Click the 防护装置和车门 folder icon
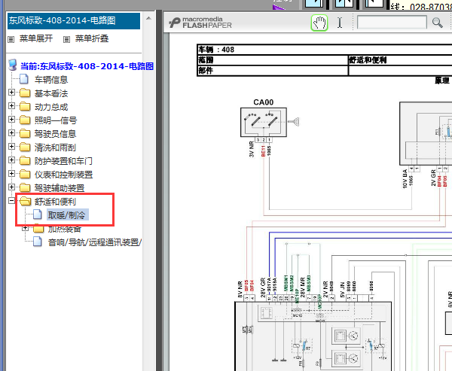The width and height of the screenshot is (452, 371). coord(25,160)
